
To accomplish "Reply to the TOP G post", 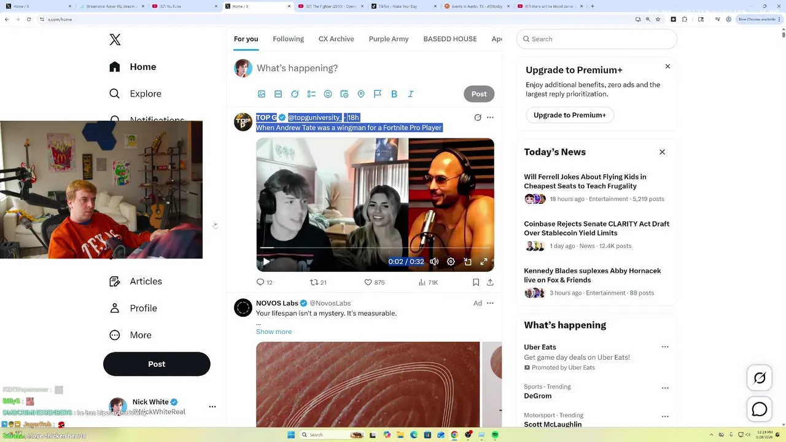I will click(x=265, y=282).
